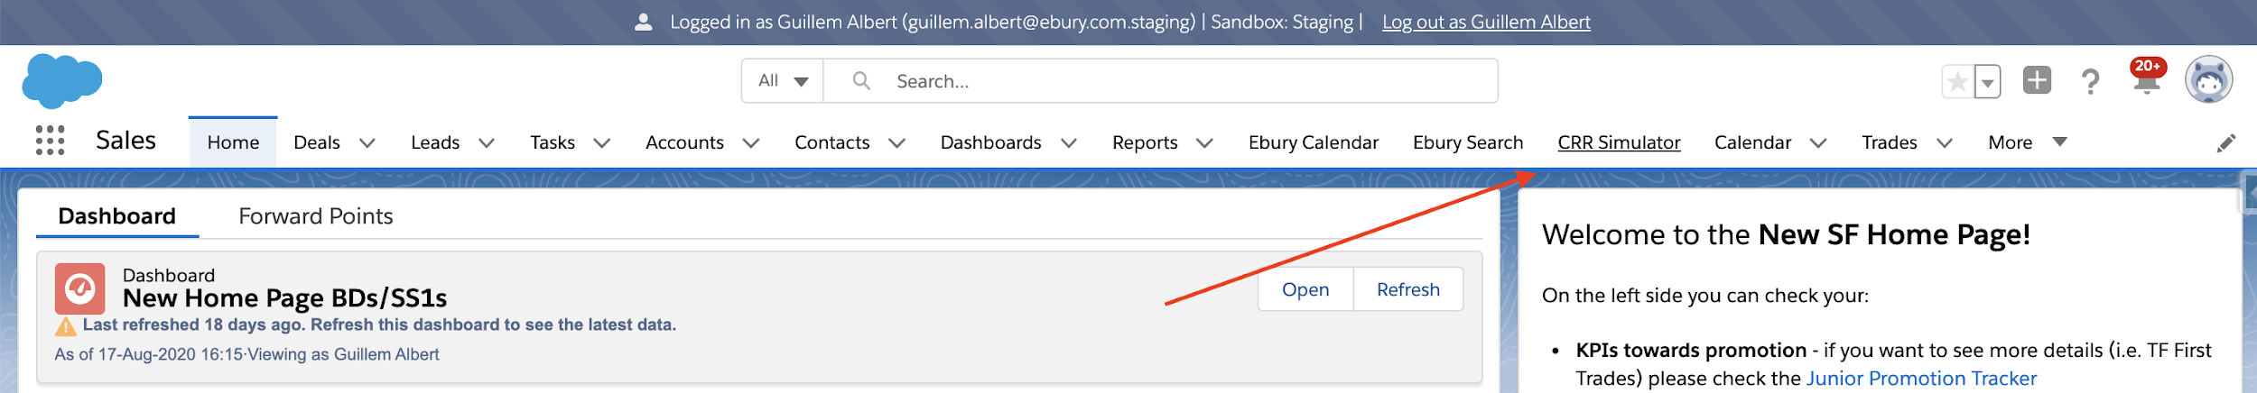Expand the Deals tab chevron
2257x393 pixels.
[x=367, y=142]
